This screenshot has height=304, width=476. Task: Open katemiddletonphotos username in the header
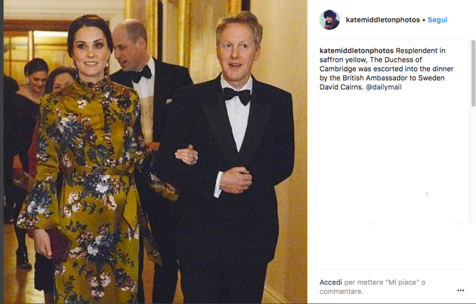click(383, 20)
